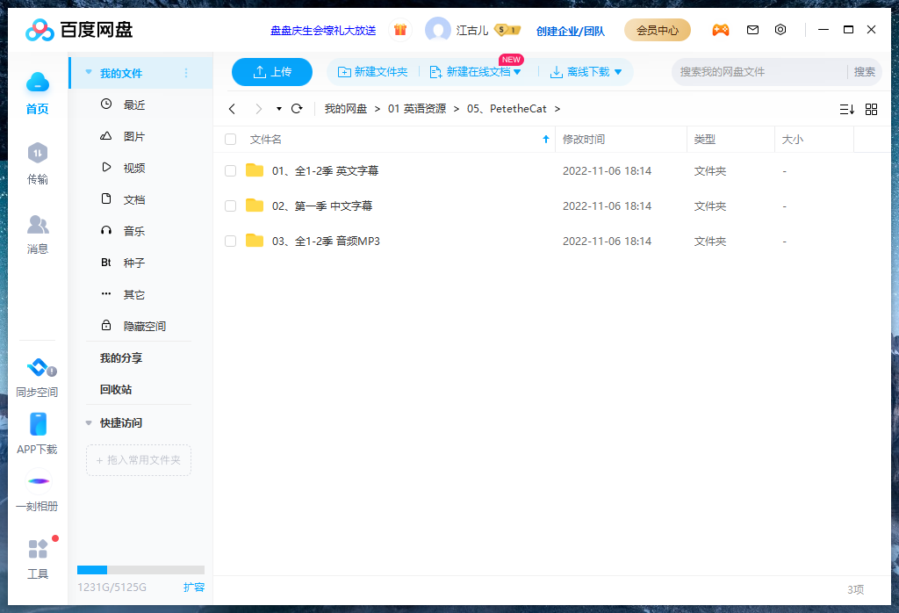Image resolution: width=899 pixels, height=613 pixels.
Task: Click the storage usage progress bar
Action: pos(140,568)
